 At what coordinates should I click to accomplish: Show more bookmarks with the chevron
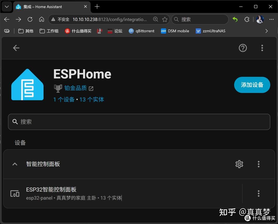(x=266, y=31)
